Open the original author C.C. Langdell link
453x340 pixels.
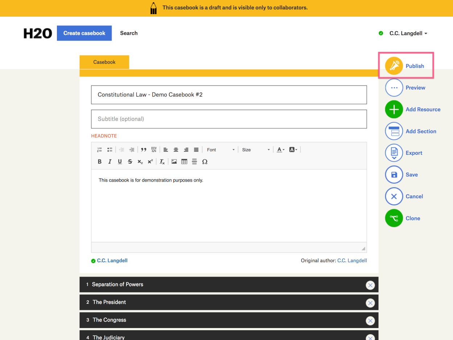(352, 260)
